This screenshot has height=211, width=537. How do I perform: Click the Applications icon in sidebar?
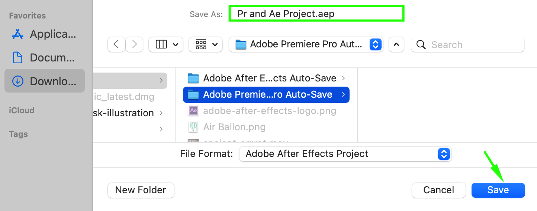tap(18, 34)
